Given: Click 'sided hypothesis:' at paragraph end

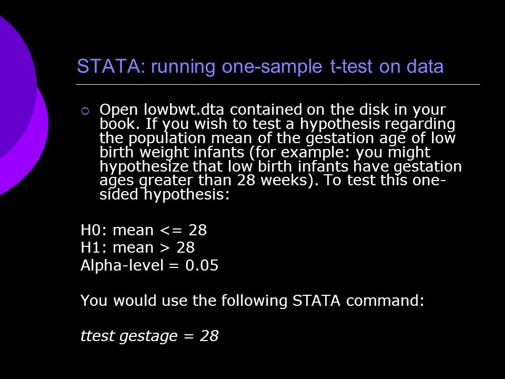Looking at the screenshot, I should coord(165,194).
